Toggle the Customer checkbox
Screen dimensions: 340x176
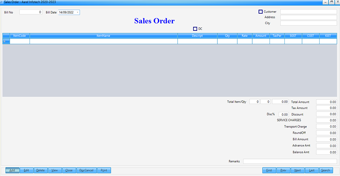tap(261, 11)
